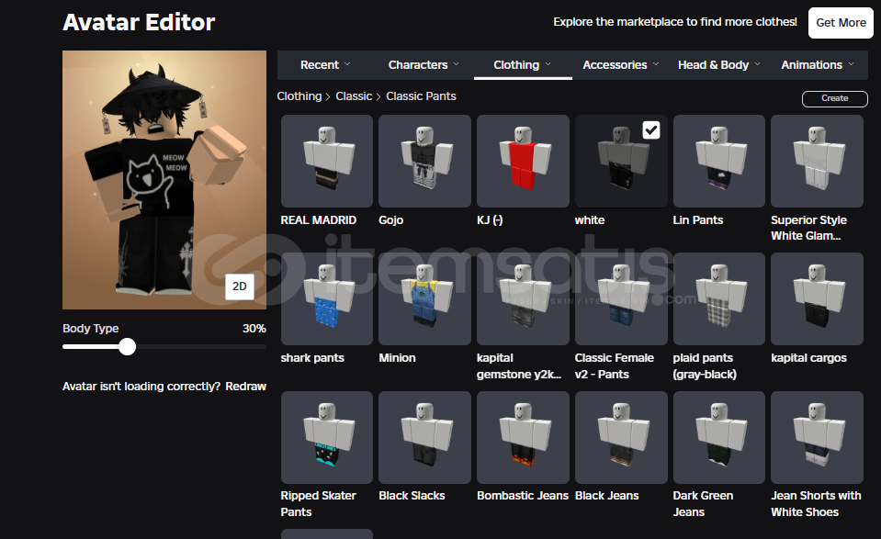Click the 'Gojo' item name
The image size is (881, 539).
coord(391,220)
